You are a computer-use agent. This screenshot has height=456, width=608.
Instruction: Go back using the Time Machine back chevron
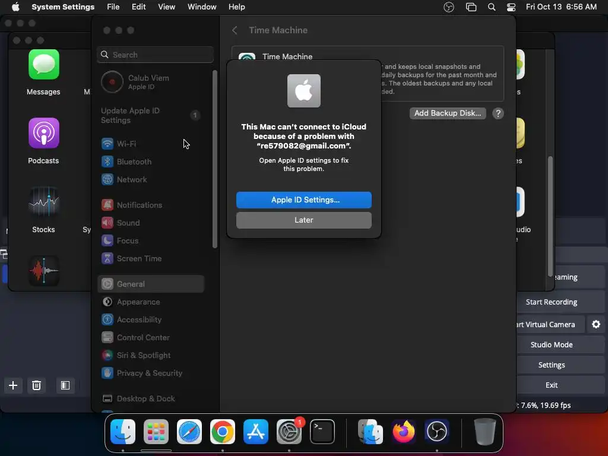(235, 30)
